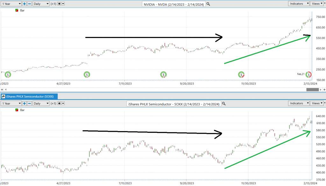This screenshot has width=326, height=186.
Task: Click the plus icon right of NVDA scrollbar
Action: tap(324, 90)
